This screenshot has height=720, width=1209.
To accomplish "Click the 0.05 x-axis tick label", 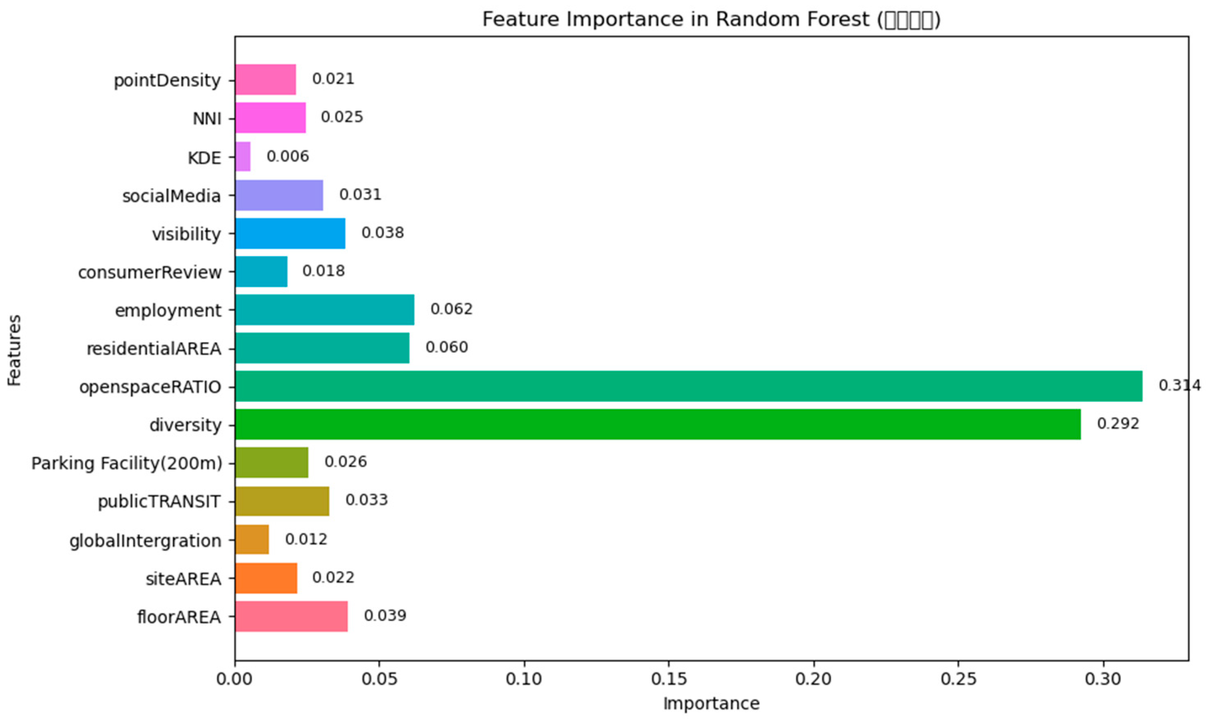I will pos(379,679).
